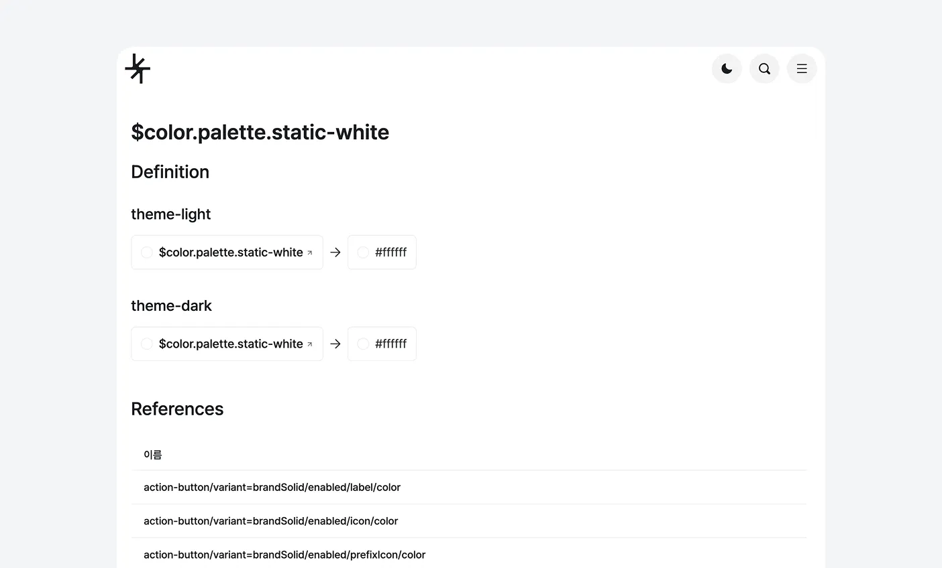Select brandSolid enabled label color row
The image size is (942, 568).
[469, 488]
